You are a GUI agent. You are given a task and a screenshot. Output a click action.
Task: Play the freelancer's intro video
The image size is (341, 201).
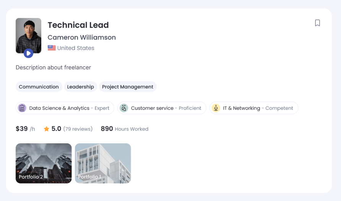tap(28, 53)
